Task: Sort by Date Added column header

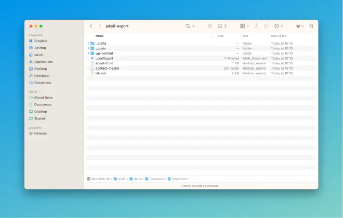Action: [x=279, y=36]
